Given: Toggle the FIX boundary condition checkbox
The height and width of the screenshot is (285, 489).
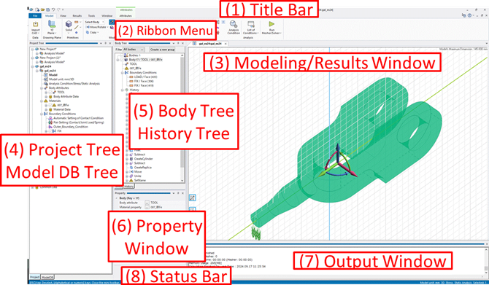Looking at the screenshot, I should point(50,131).
